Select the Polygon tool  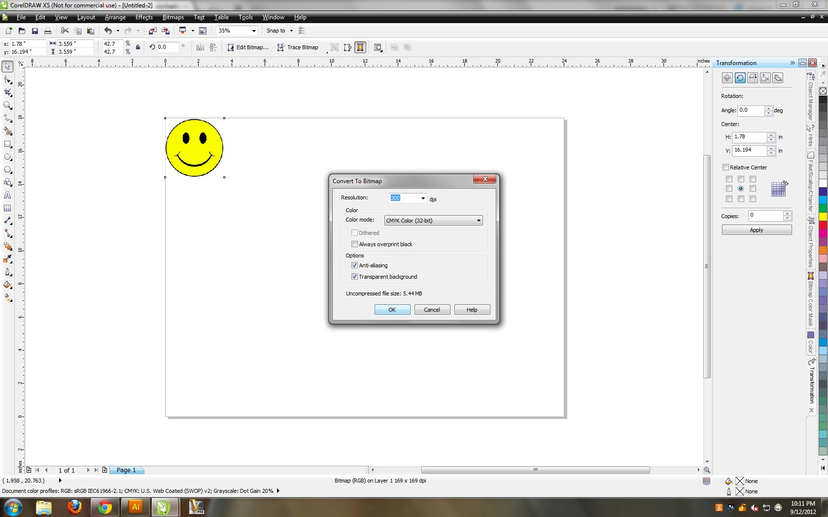tap(7, 170)
